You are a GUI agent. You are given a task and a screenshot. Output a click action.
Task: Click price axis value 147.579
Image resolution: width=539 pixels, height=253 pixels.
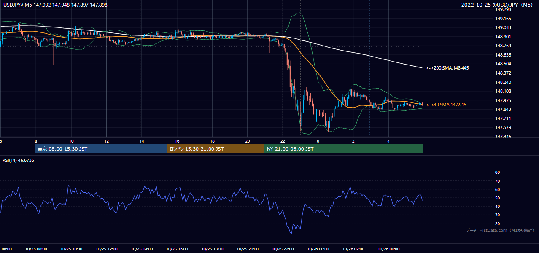point(503,127)
